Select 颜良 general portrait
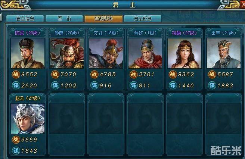This screenshot has height=159, width=245. point(67,53)
